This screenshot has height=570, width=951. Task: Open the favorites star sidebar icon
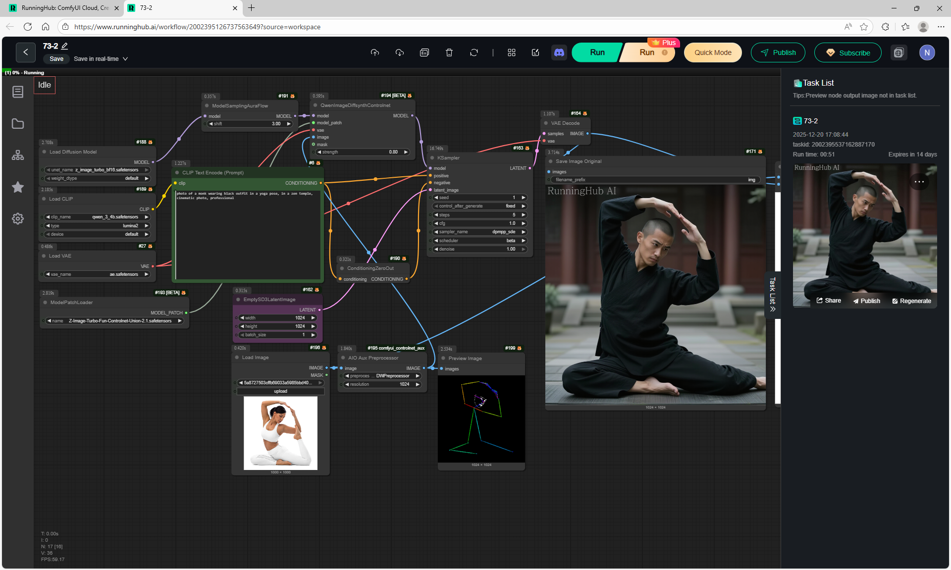click(18, 187)
